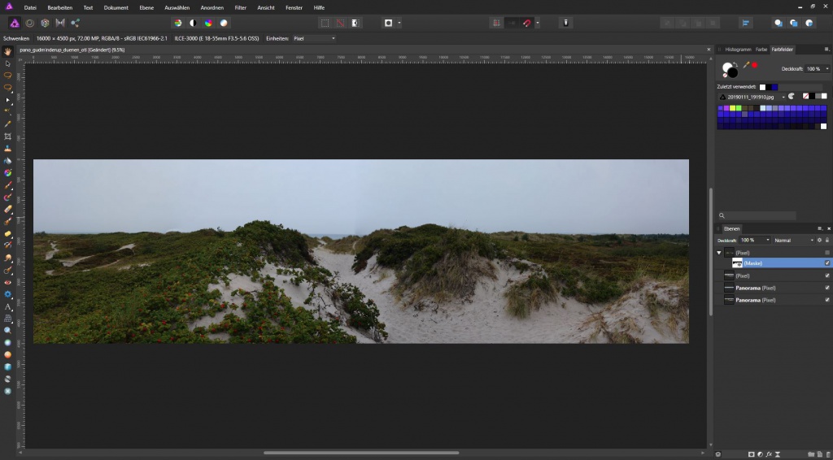Image resolution: width=833 pixels, height=460 pixels.
Task: Open the Ebene menu
Action: click(x=146, y=8)
